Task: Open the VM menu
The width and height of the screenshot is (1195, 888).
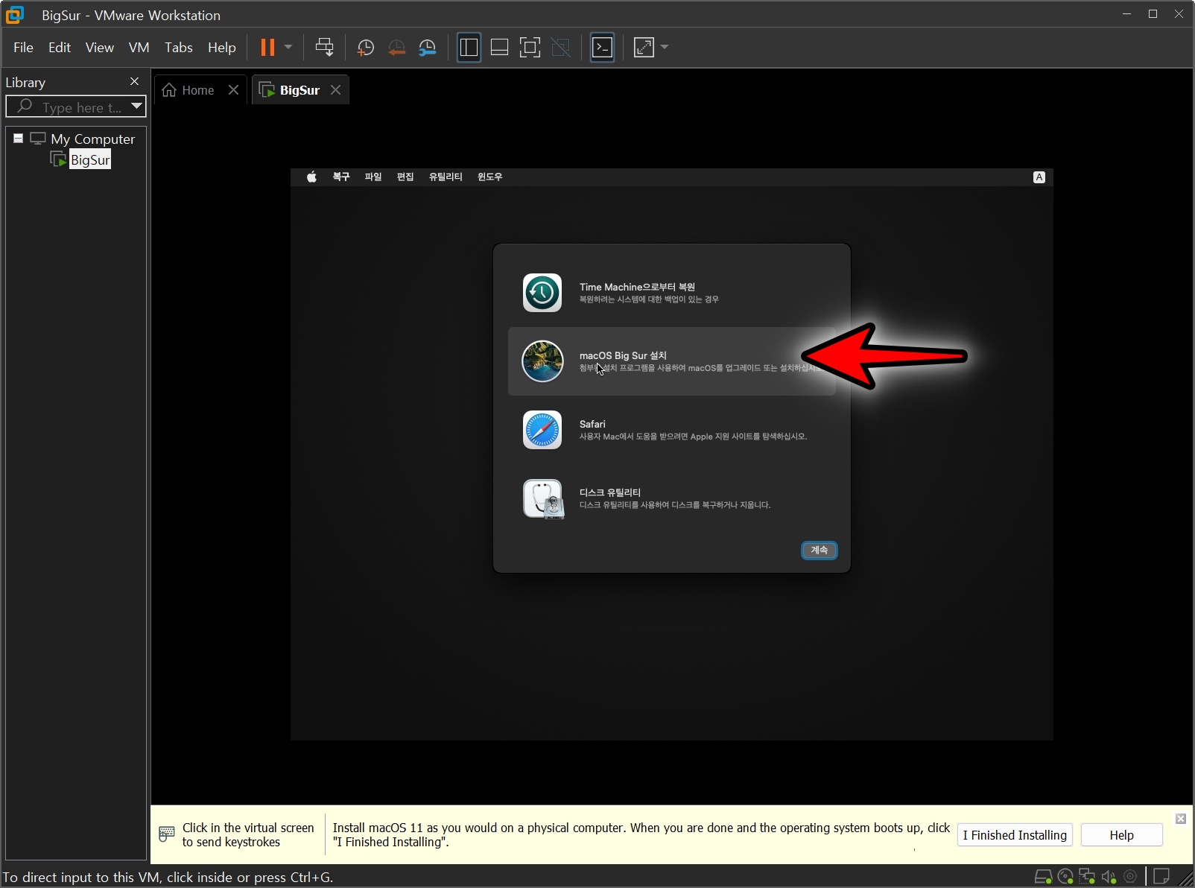Action: [x=139, y=48]
